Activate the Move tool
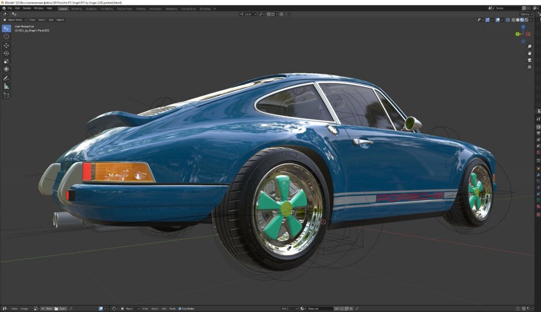This screenshot has height=312, width=541. click(x=6, y=45)
